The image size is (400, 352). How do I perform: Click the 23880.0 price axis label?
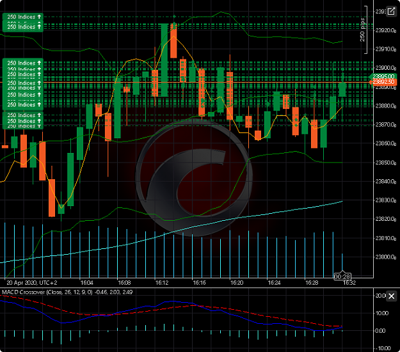(386, 106)
